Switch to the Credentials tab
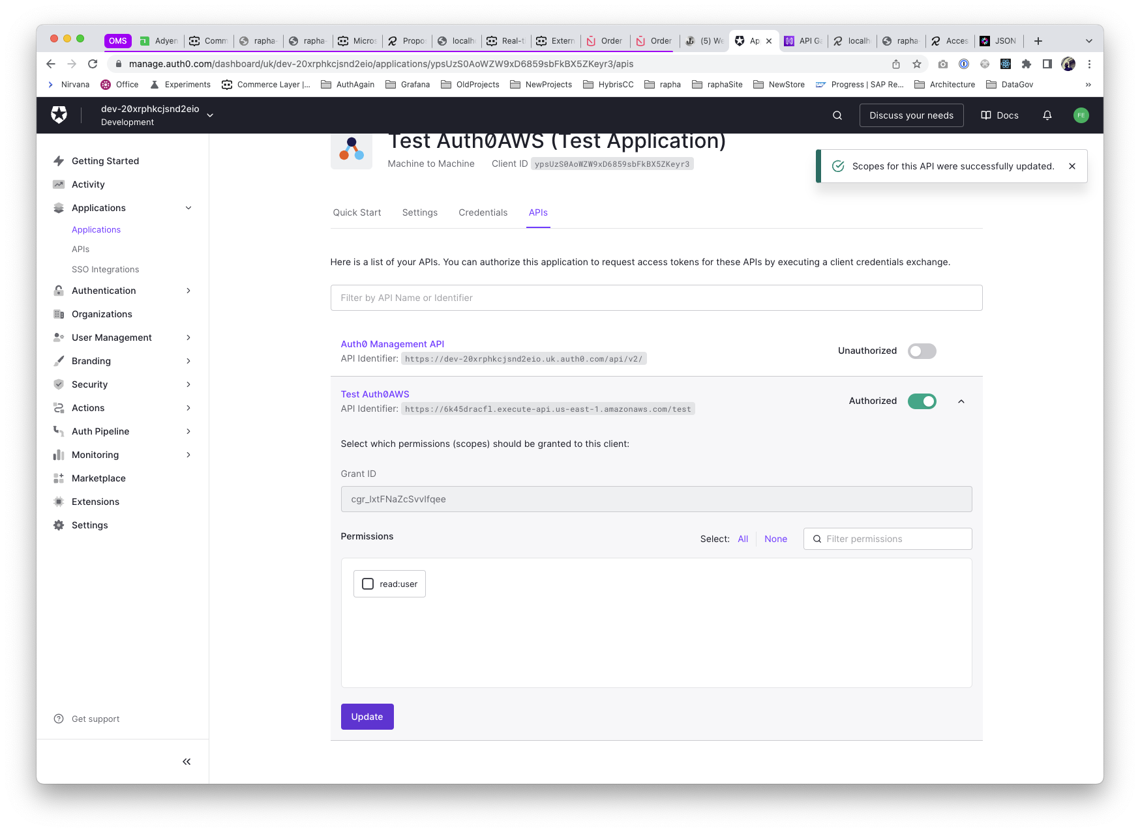 coord(483,212)
